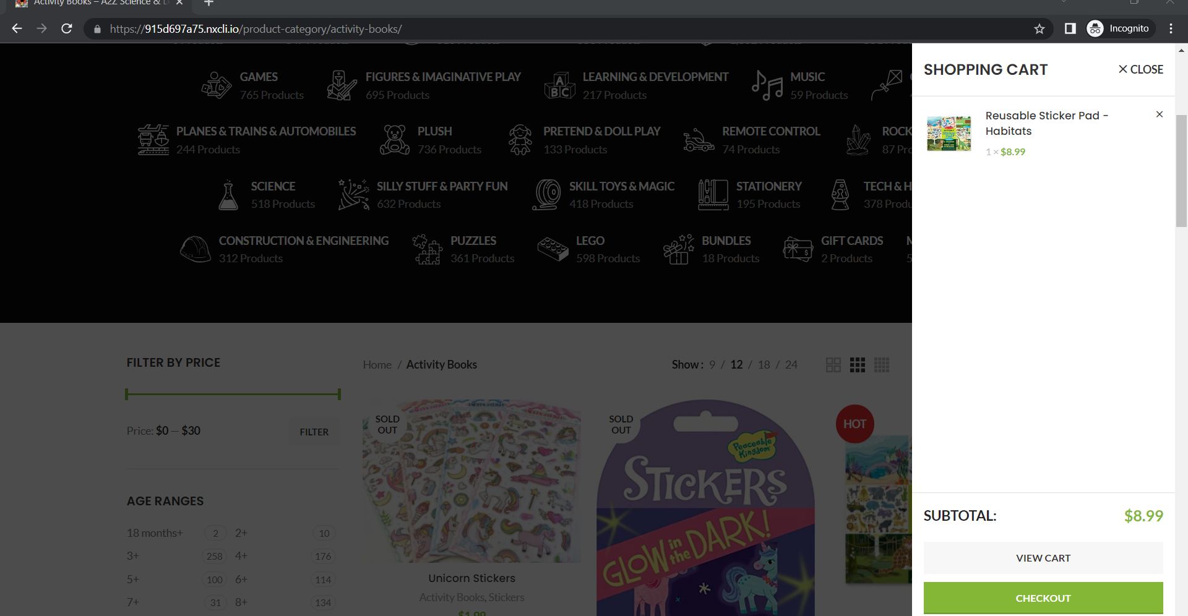Click the Learning & Development ABC blocks icon

tap(559, 85)
